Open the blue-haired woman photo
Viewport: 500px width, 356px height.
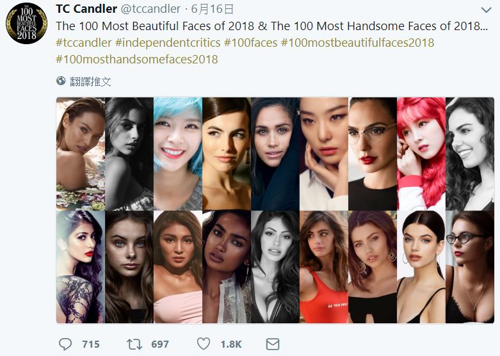click(x=177, y=154)
